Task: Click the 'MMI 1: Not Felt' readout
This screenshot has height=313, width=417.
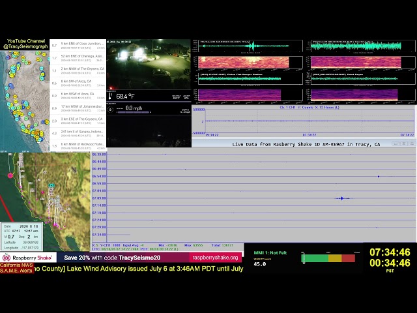Action: (270, 253)
